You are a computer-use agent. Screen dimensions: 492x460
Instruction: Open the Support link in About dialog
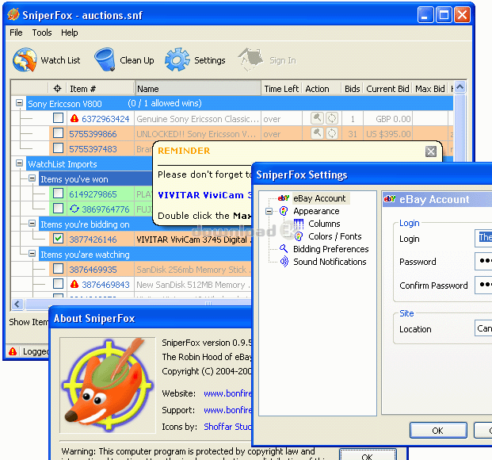[228, 410]
